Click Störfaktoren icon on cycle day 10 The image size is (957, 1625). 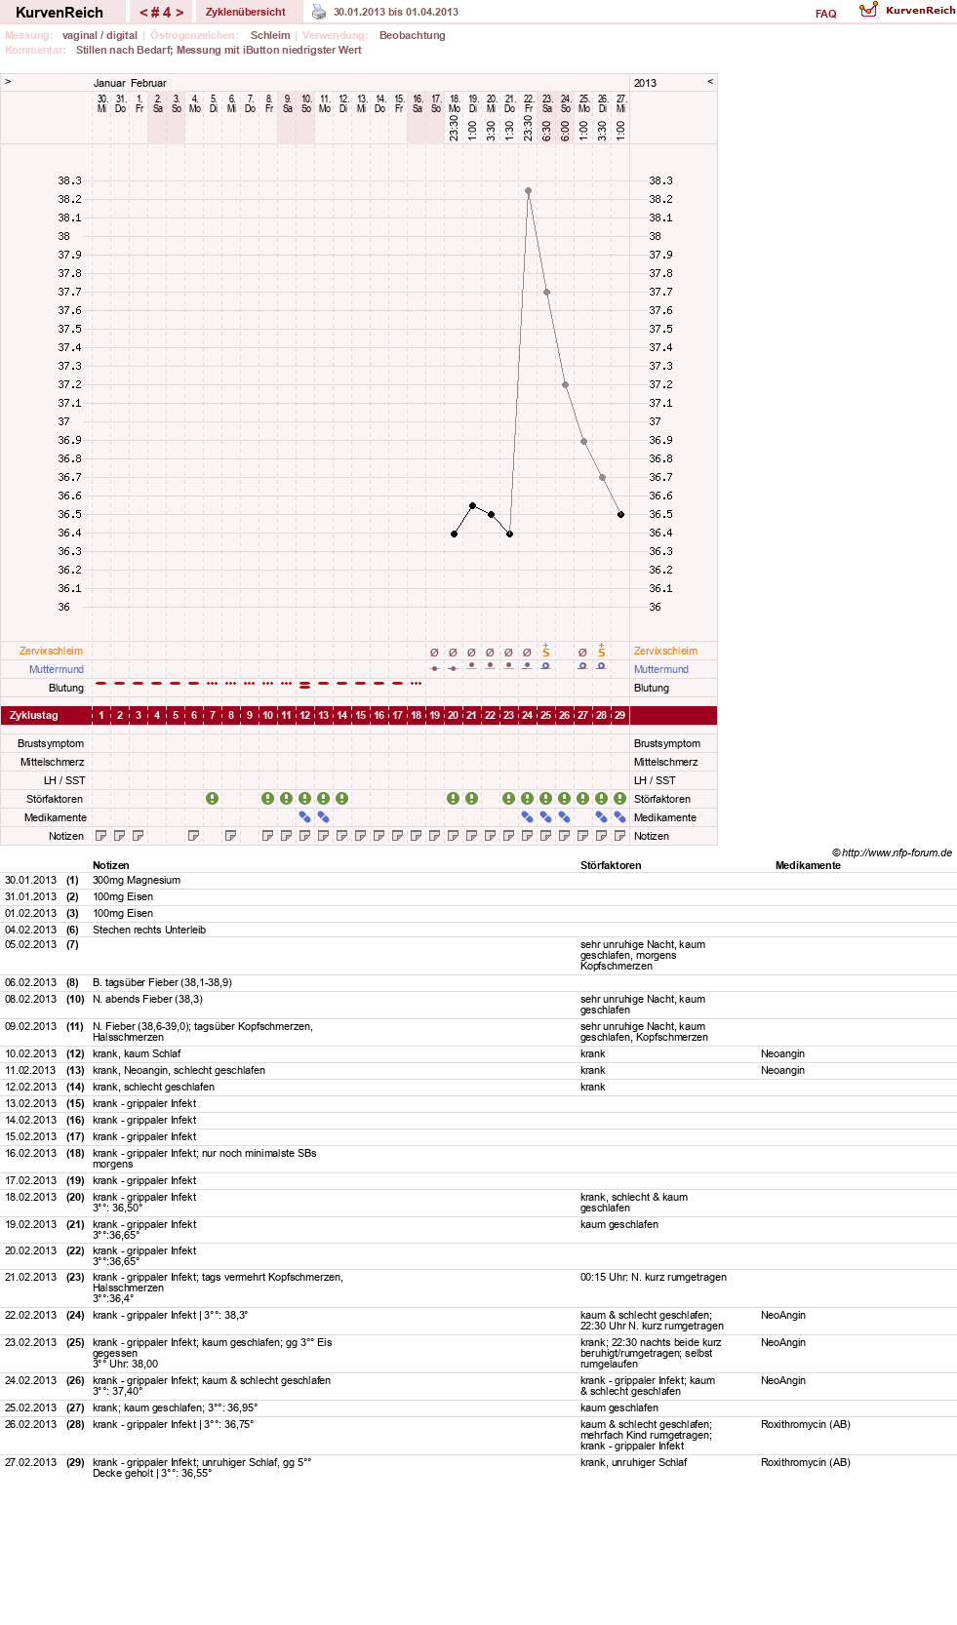(x=268, y=799)
